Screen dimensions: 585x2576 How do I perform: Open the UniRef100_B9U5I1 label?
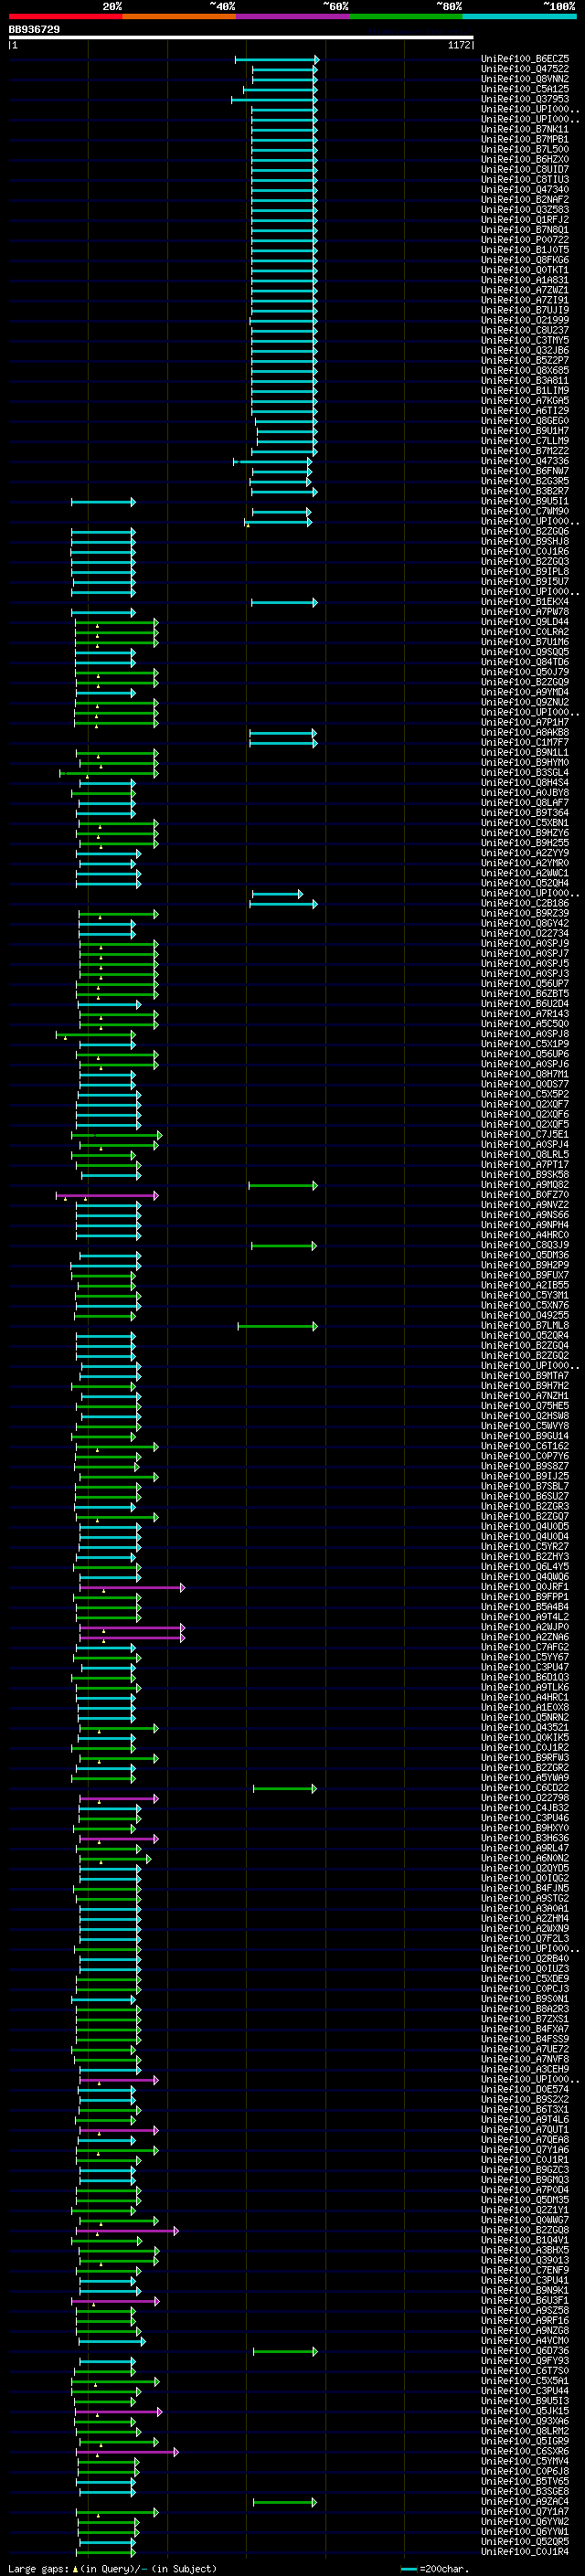coord(525,501)
